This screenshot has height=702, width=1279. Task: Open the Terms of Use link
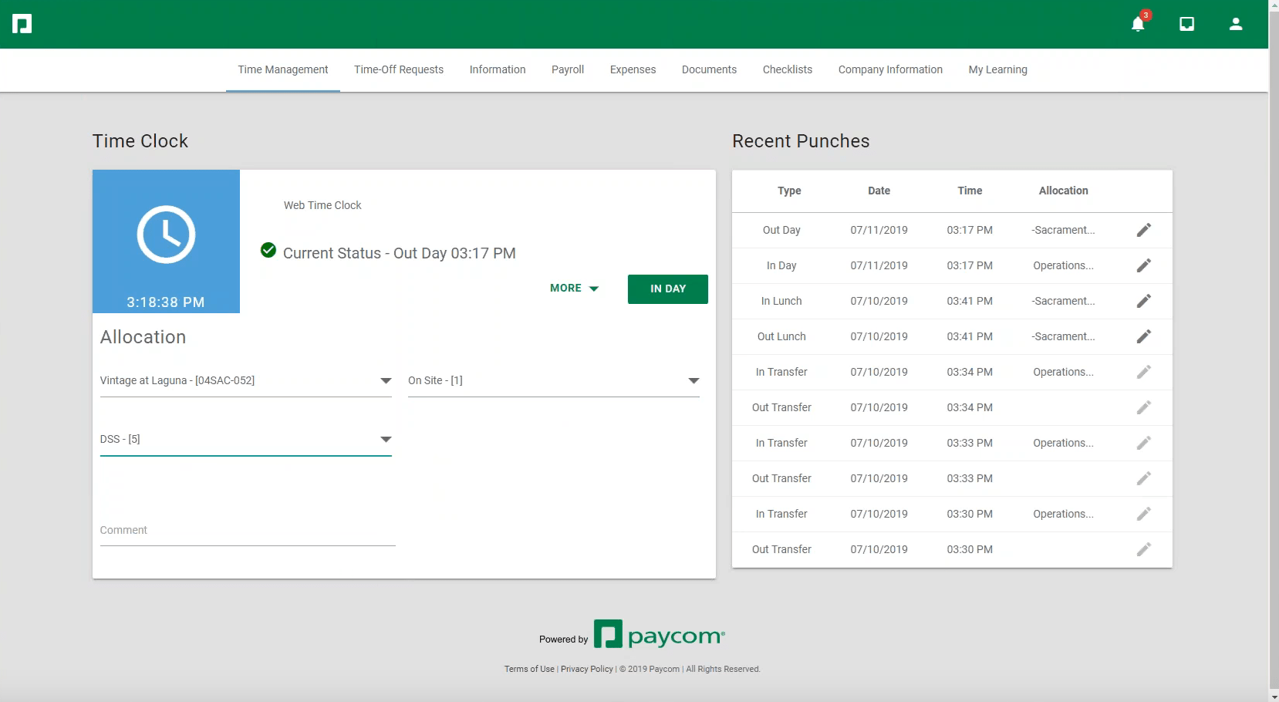point(529,669)
